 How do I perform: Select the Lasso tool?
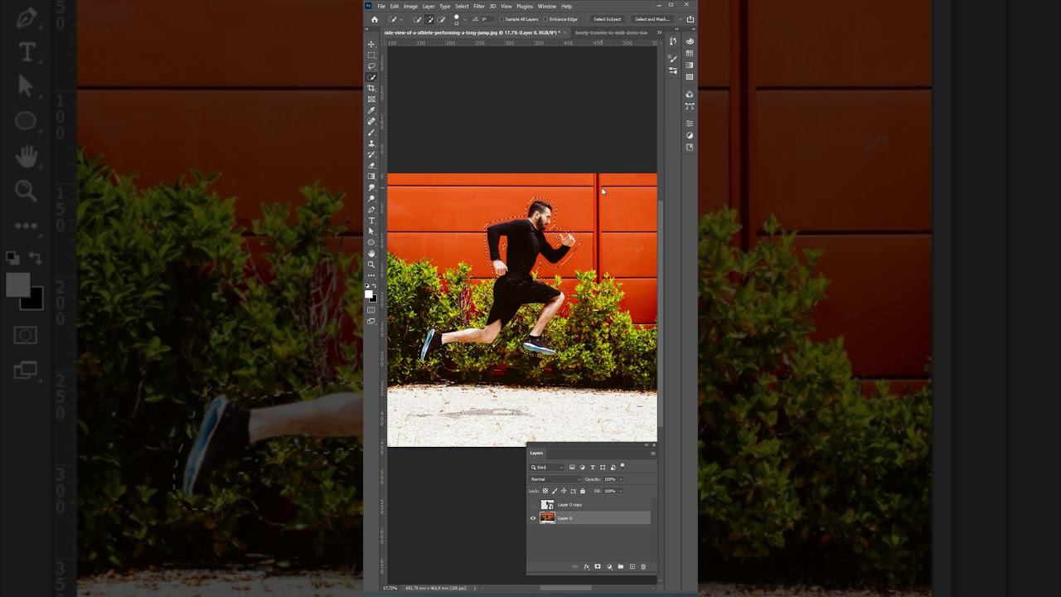(x=371, y=66)
